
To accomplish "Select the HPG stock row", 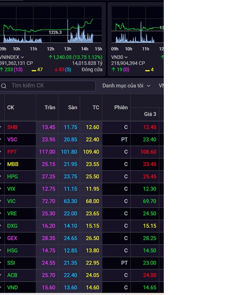I will (x=82, y=176).
